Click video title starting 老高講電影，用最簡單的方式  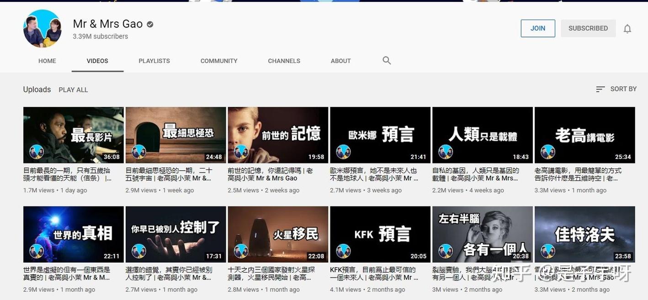click(578, 174)
